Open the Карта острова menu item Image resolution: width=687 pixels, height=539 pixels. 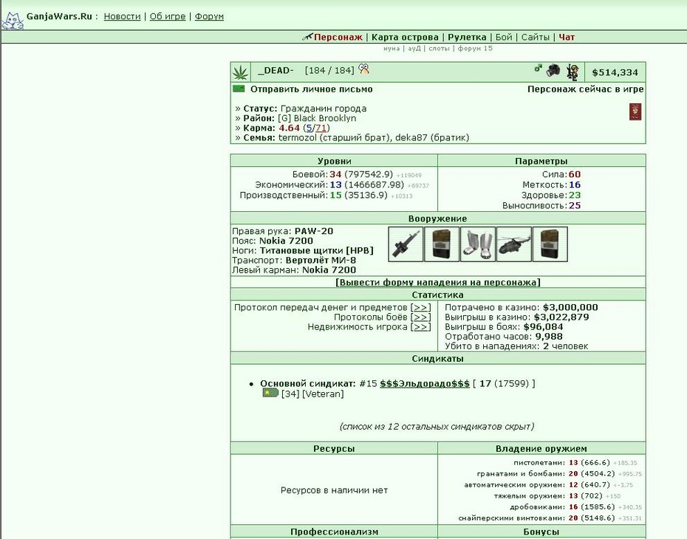pyautogui.click(x=405, y=37)
